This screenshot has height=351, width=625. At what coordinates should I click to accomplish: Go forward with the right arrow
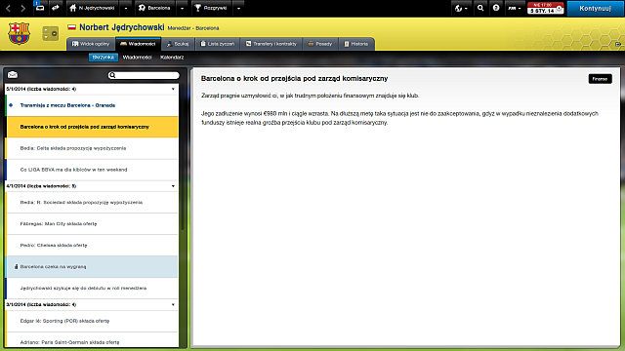22,8
